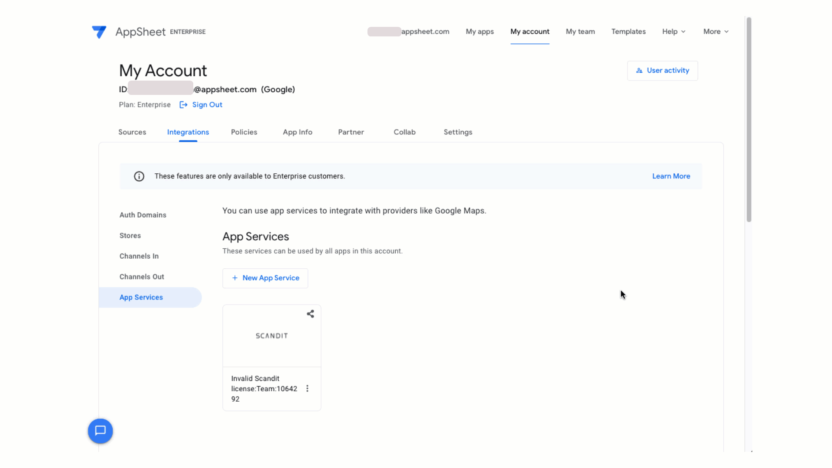Click the AppSheet ENTERPRISE wordmark
The width and height of the screenshot is (832, 468).
(x=160, y=32)
